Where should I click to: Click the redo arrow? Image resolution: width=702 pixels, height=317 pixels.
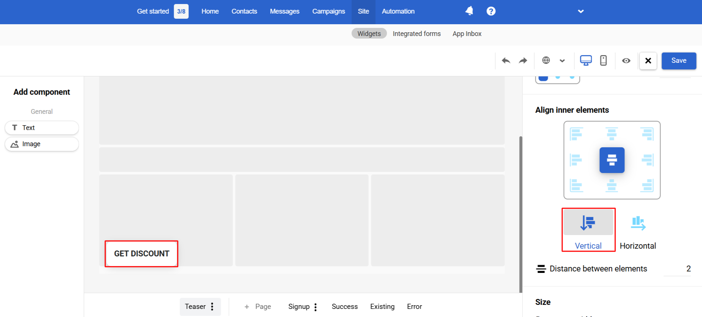(x=523, y=61)
